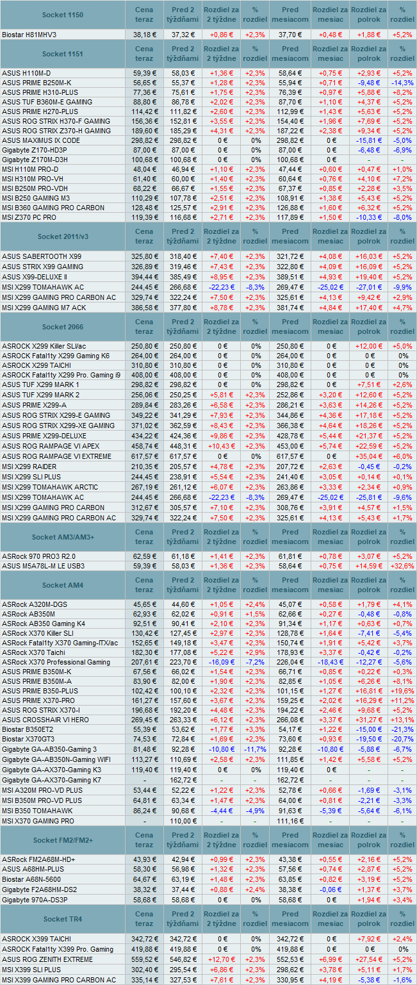The image size is (417, 985).
Task: Select the Biostar B350ET2 row name
Action: (28, 730)
